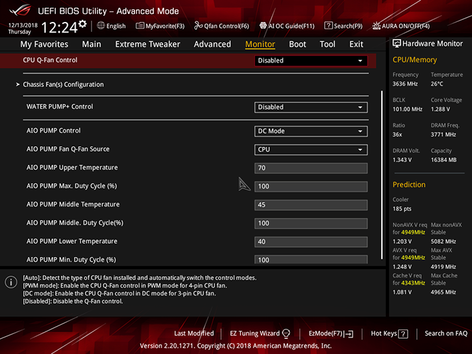This screenshot has height=354, width=472.
Task: Click the EZ Tuning Wizard bulb icon
Action: click(x=286, y=333)
